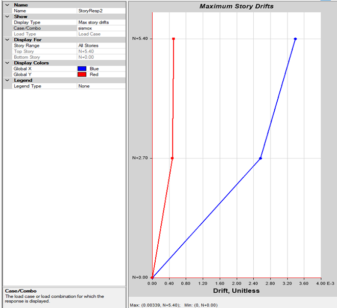Pick the Global Y red color swatch

[x=82, y=75]
